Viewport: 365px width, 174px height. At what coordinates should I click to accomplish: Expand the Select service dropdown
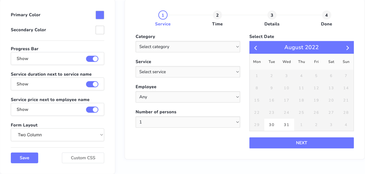point(188,72)
